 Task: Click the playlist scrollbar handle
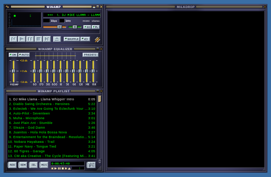click(100, 99)
